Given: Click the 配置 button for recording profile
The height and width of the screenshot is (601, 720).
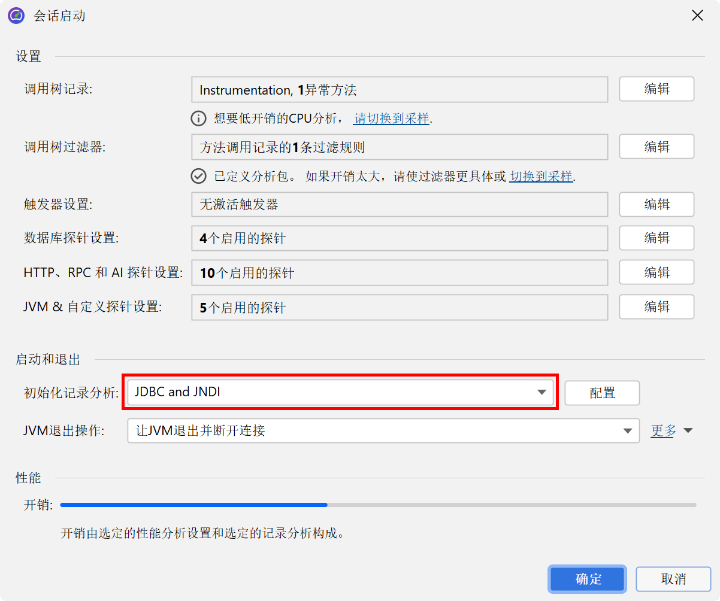Looking at the screenshot, I should tap(602, 393).
